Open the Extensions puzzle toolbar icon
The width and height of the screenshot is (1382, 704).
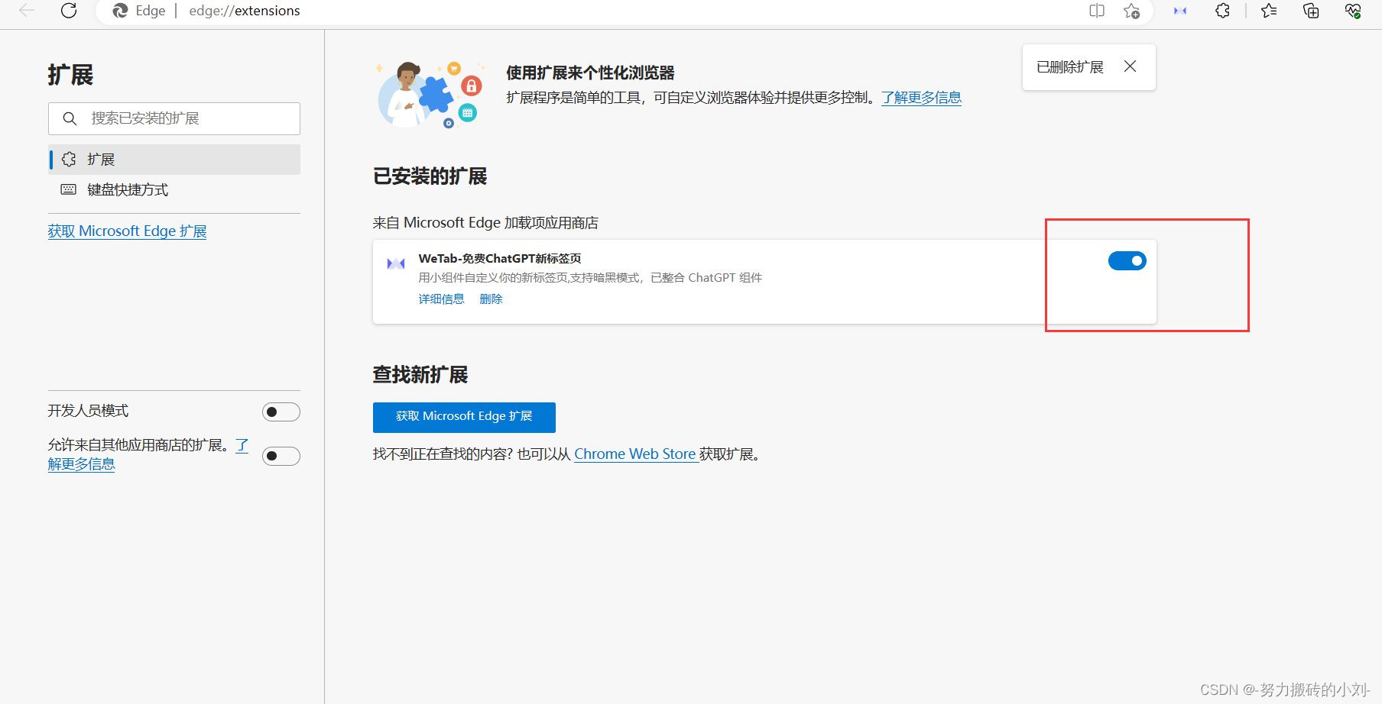pos(1223,11)
